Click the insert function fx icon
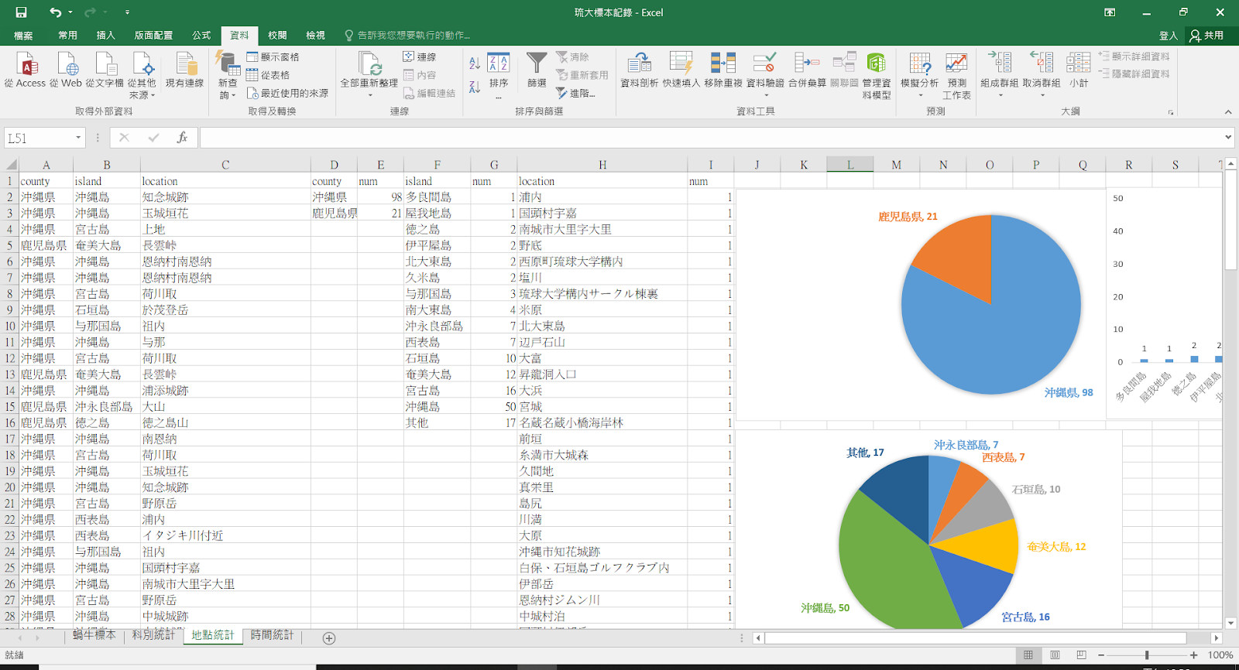The image size is (1239, 670). (182, 138)
